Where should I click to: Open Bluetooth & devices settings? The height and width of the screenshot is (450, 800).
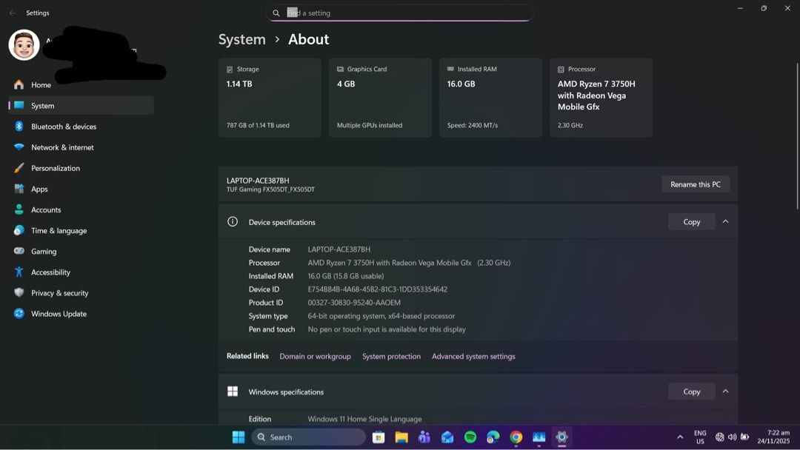(81, 127)
